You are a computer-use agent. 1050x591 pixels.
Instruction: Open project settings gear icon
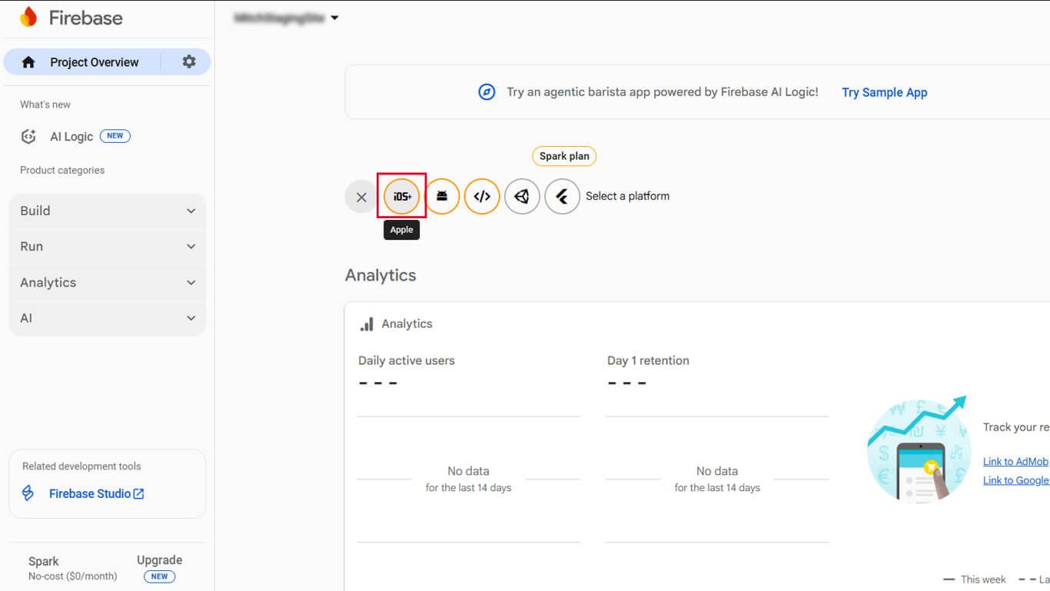189,62
